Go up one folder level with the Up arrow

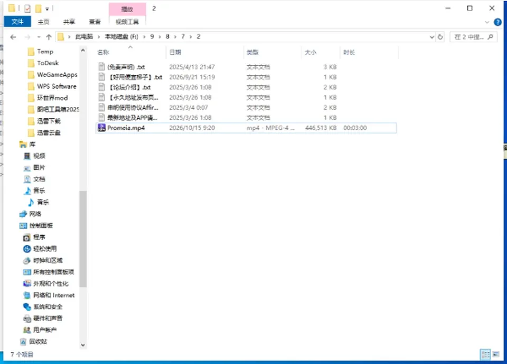click(49, 37)
